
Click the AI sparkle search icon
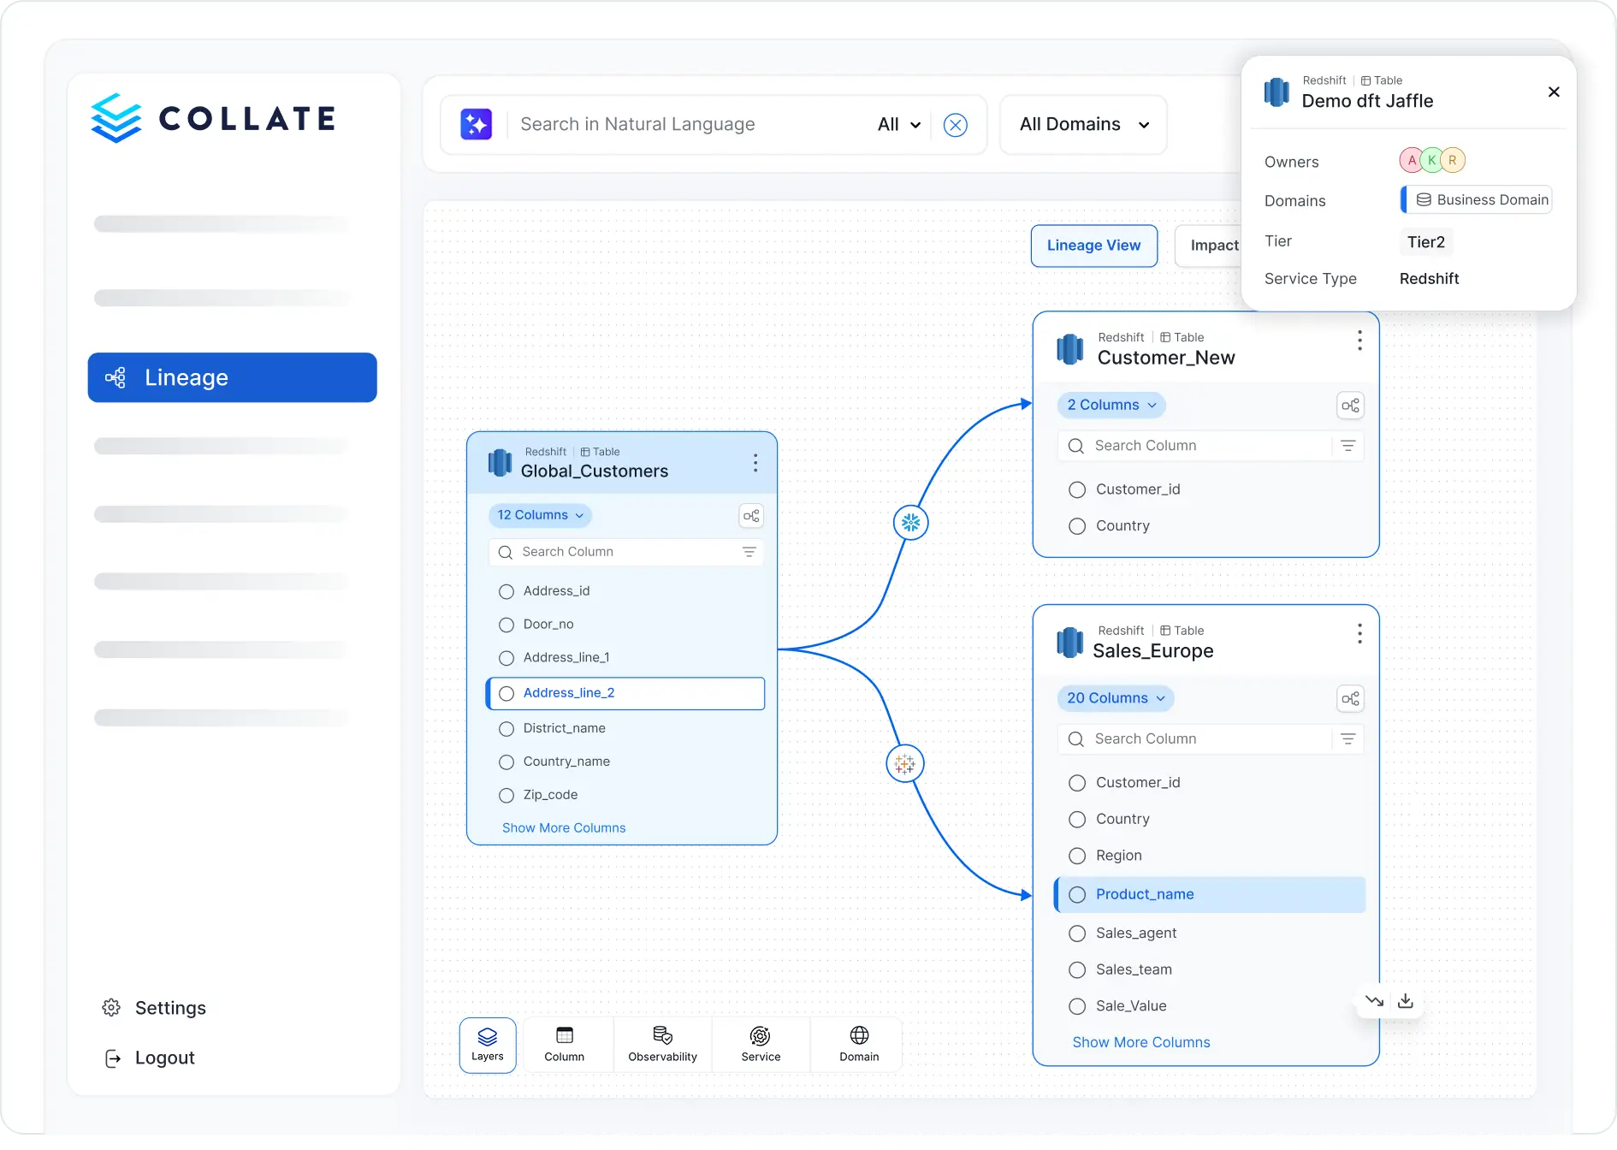[476, 124]
